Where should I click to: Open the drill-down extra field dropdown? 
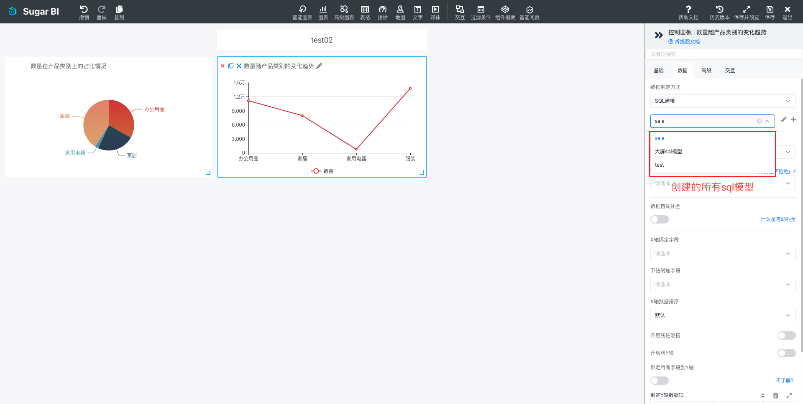[723, 285]
